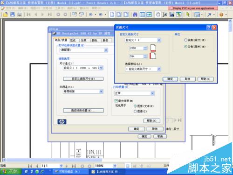Click the Windows 开始 Start button
This screenshot has width=233, height=175.
(x=11, y=172)
